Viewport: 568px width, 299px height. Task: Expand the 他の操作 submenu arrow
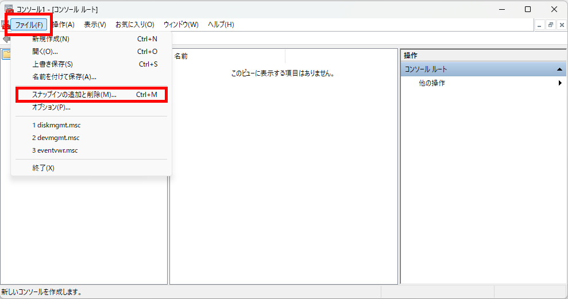coord(560,83)
